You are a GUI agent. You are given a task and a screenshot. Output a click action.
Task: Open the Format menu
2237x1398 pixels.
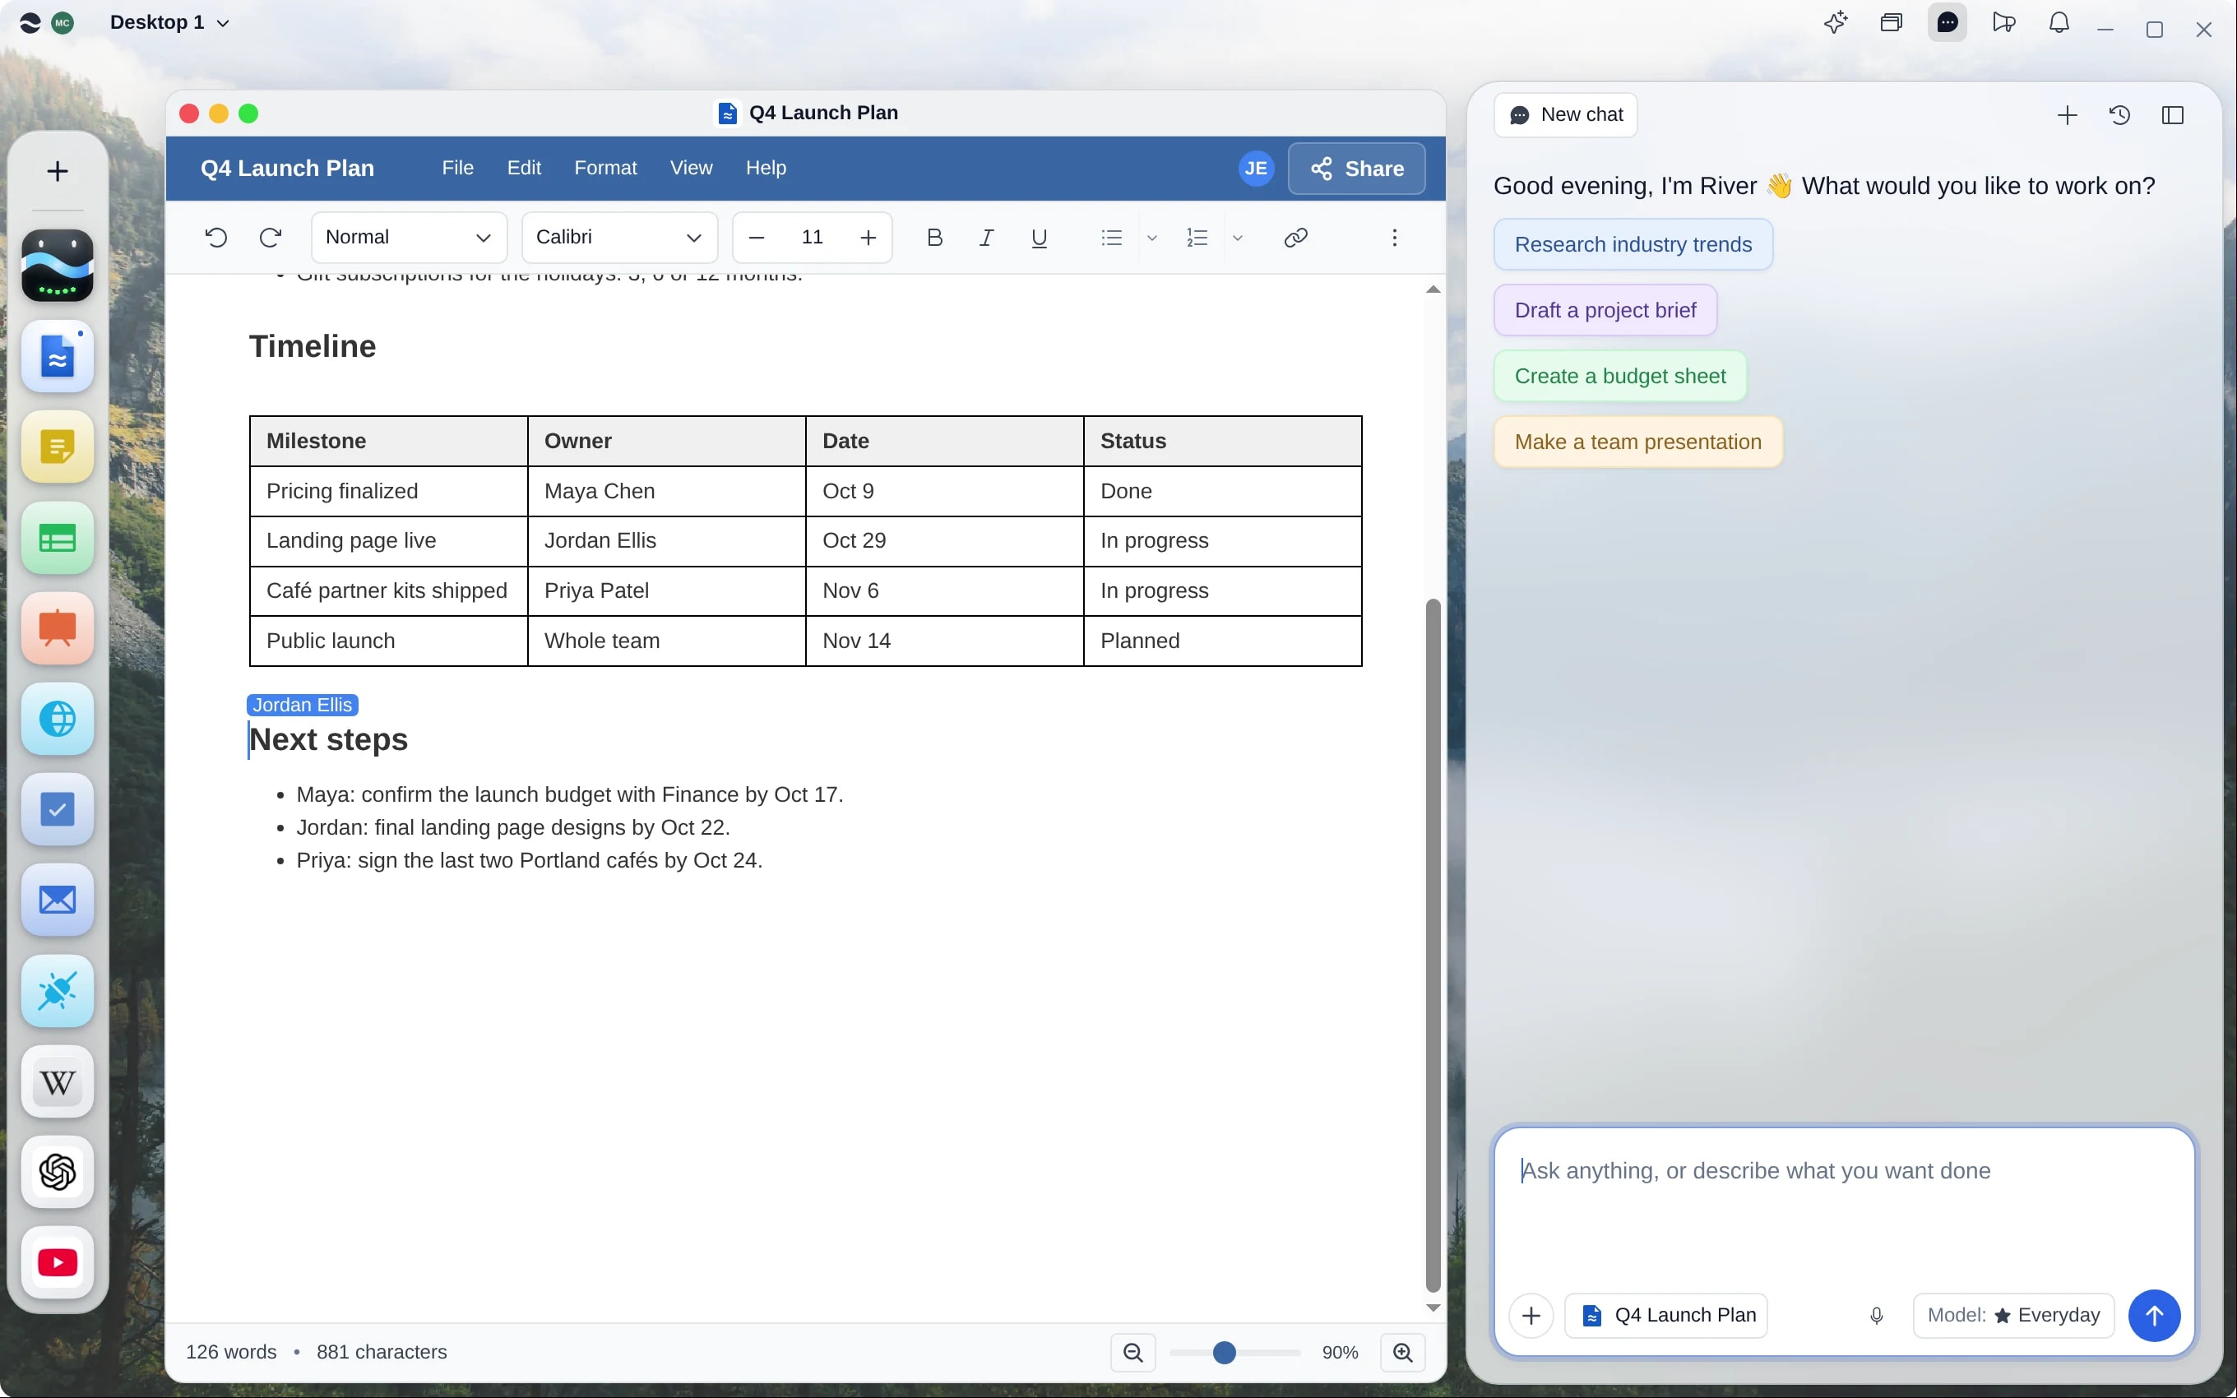click(x=605, y=169)
